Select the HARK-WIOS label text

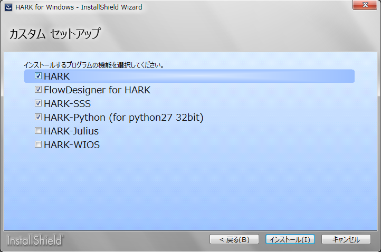(x=72, y=145)
